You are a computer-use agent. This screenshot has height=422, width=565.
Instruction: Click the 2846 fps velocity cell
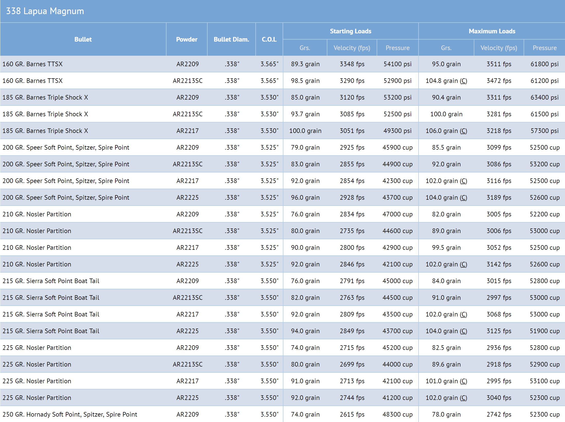point(352,264)
